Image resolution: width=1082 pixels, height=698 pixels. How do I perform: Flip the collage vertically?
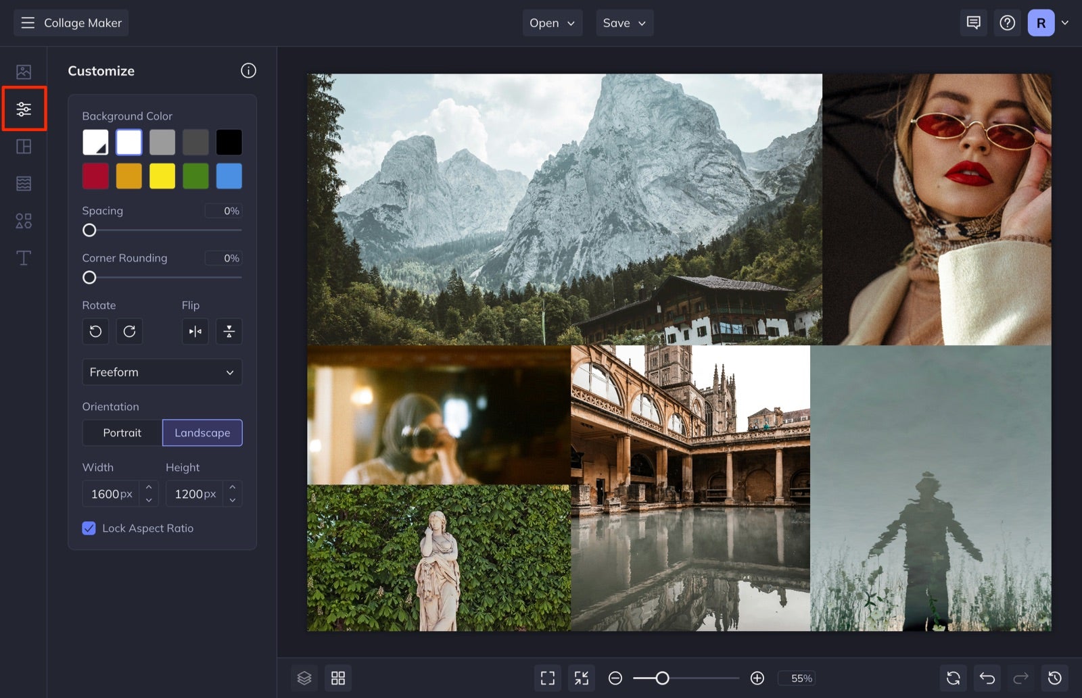[229, 331]
